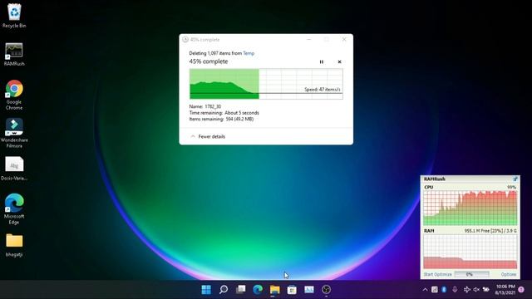Viewport: 532px width, 299px height.
Task: Select the Microsoft Edge desktop shortcut
Action: click(14, 209)
